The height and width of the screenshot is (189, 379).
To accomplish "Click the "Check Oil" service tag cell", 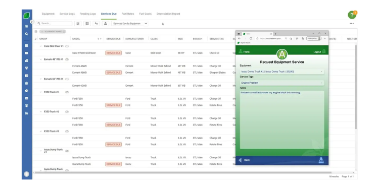I will [214, 53].
